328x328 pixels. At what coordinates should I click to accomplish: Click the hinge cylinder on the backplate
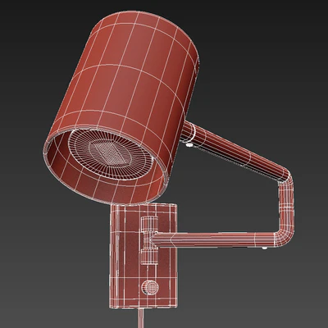[149, 240]
